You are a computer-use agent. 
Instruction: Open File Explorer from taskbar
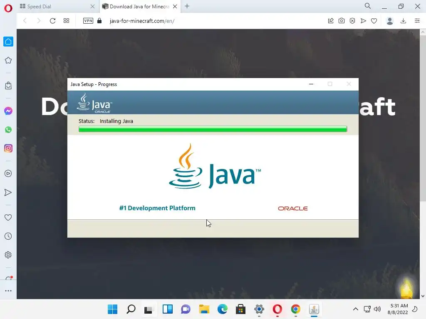pos(204,309)
